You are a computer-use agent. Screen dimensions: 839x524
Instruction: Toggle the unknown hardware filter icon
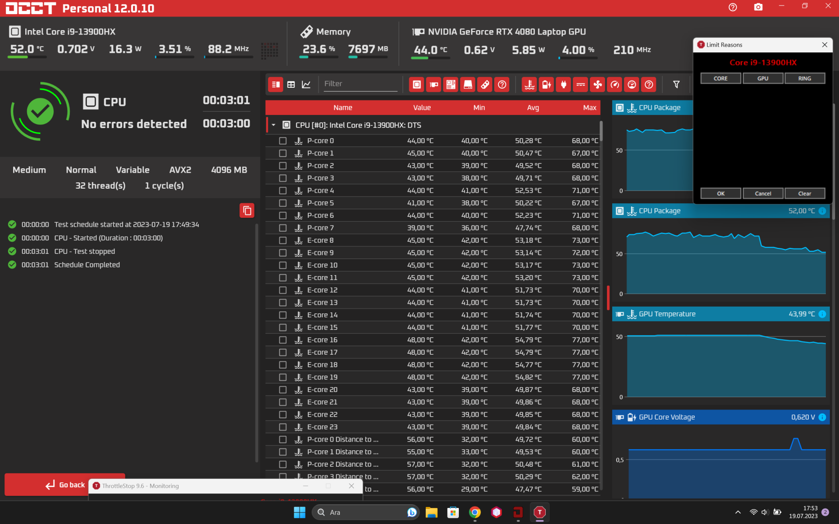(x=502, y=84)
